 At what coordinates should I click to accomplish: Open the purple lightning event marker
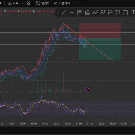coord(87,89)
